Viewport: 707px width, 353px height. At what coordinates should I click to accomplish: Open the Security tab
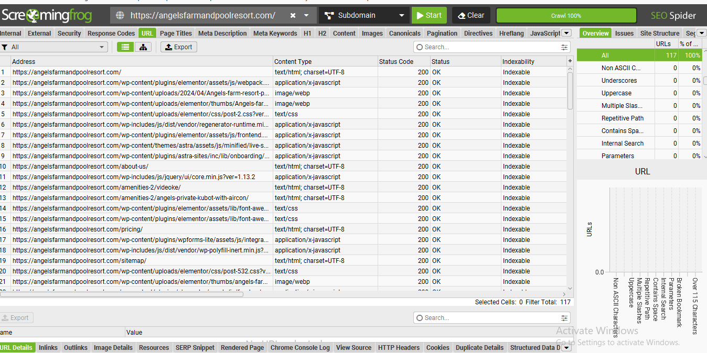click(69, 33)
